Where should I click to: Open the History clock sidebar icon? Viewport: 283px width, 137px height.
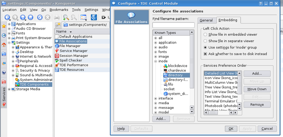(4, 35)
